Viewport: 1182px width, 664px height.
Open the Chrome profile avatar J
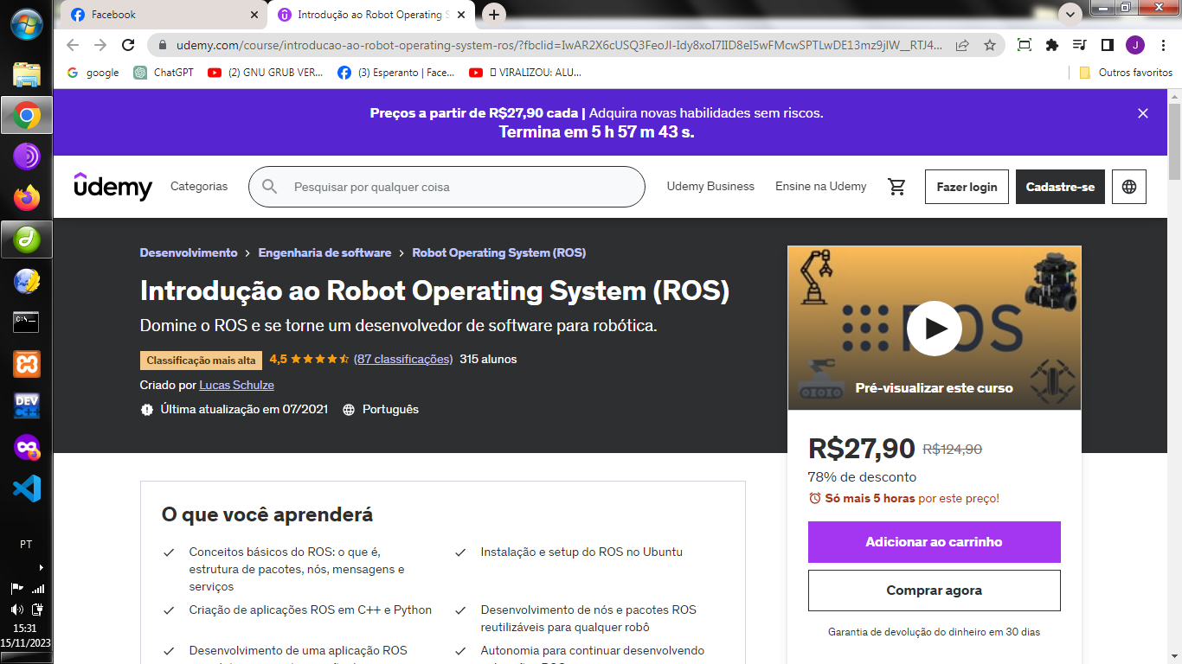point(1135,45)
